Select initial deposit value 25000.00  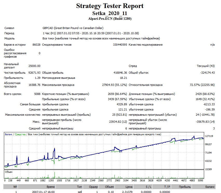point(34,66)
